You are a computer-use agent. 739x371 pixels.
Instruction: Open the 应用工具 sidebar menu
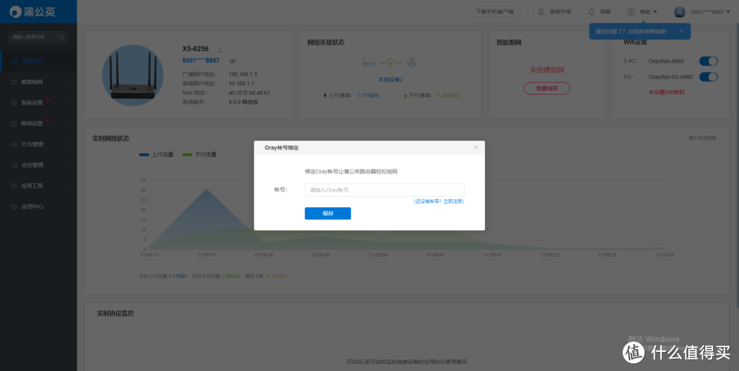pos(38,186)
